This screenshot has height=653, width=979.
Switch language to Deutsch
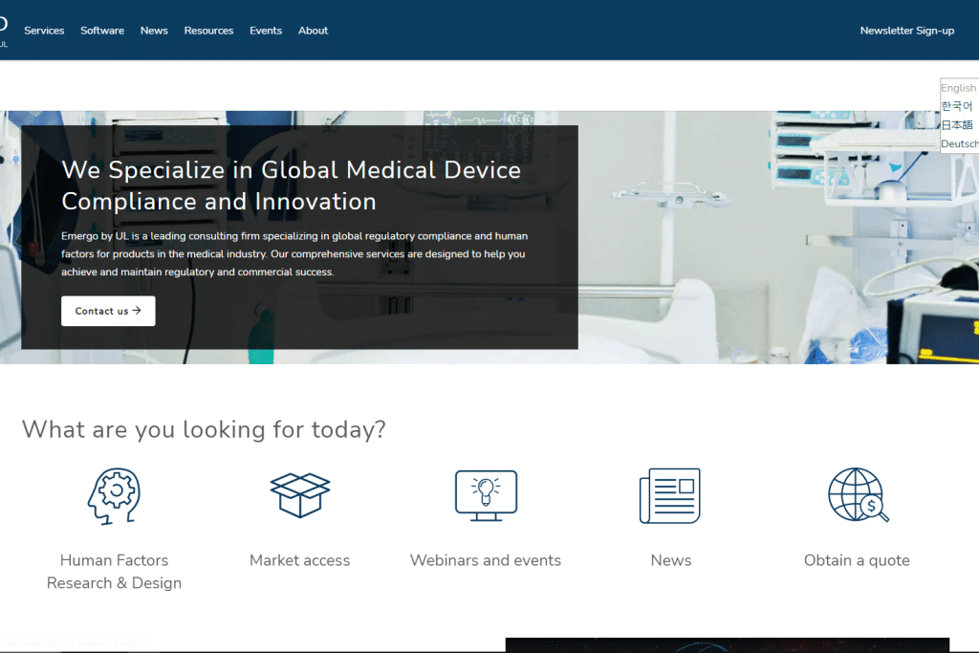tap(960, 143)
